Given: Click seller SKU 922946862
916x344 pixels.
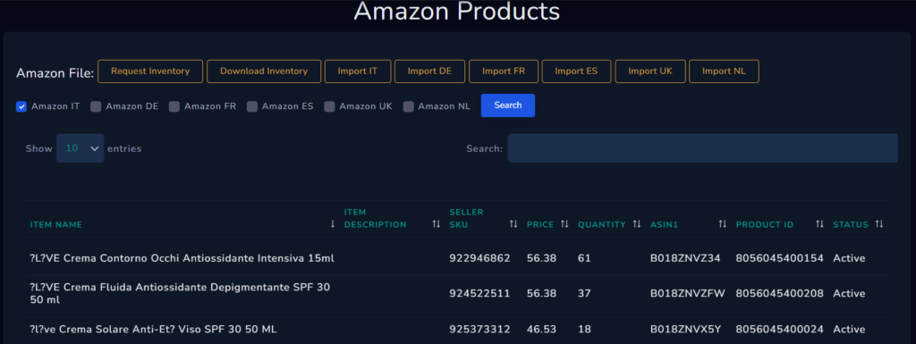Looking at the screenshot, I should point(479,257).
